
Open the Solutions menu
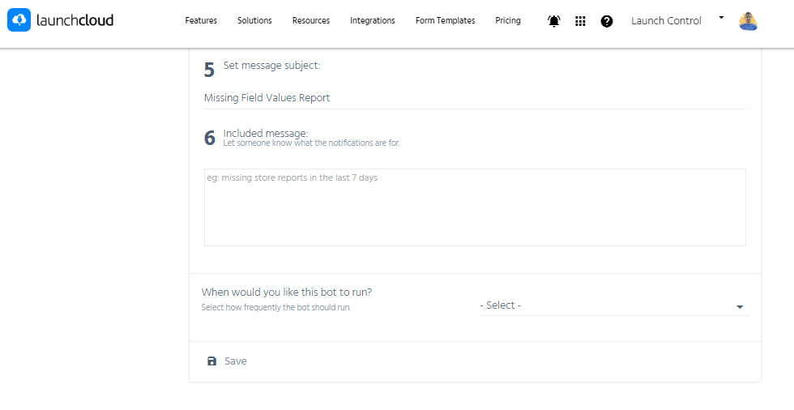click(x=254, y=21)
